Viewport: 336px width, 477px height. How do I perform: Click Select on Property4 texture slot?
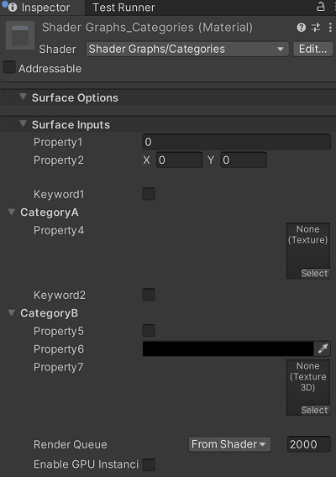[x=314, y=273]
